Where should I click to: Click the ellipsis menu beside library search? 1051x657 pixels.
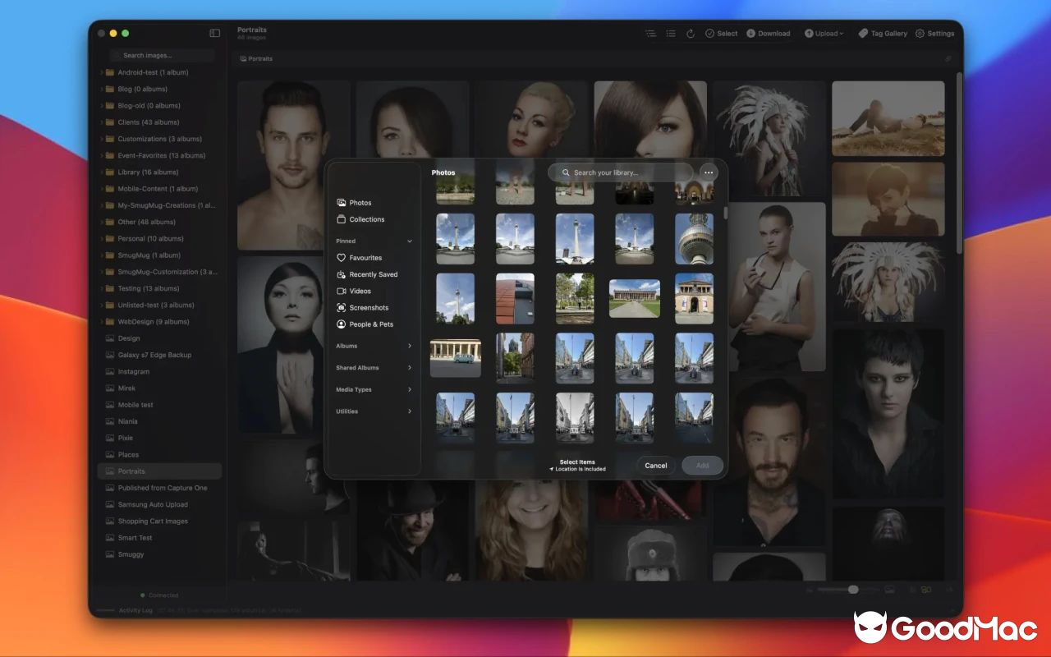pos(707,172)
